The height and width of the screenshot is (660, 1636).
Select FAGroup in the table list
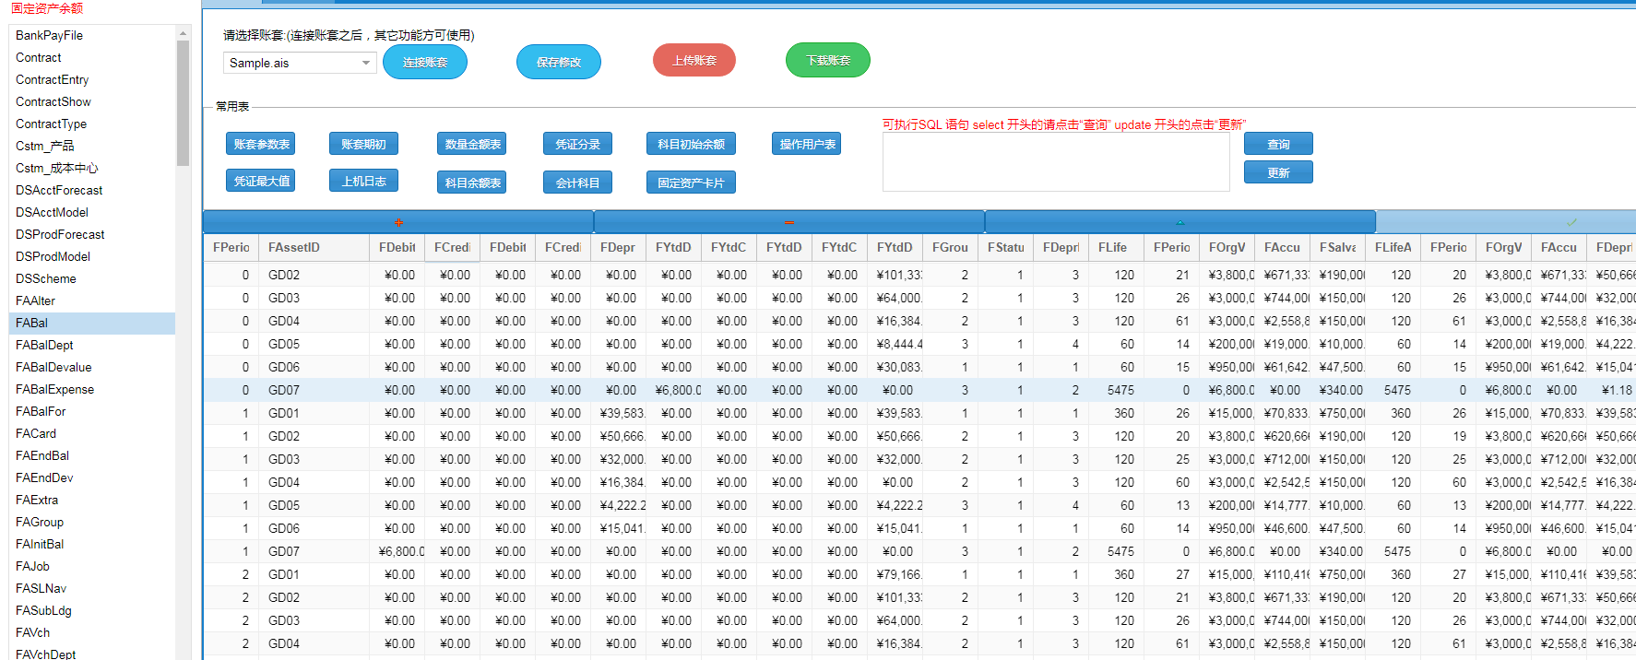[92, 522]
